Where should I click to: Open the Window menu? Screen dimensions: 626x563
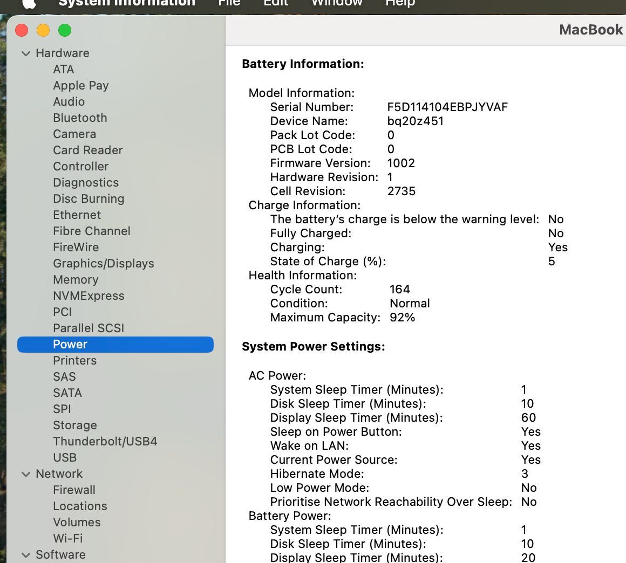[x=337, y=3]
